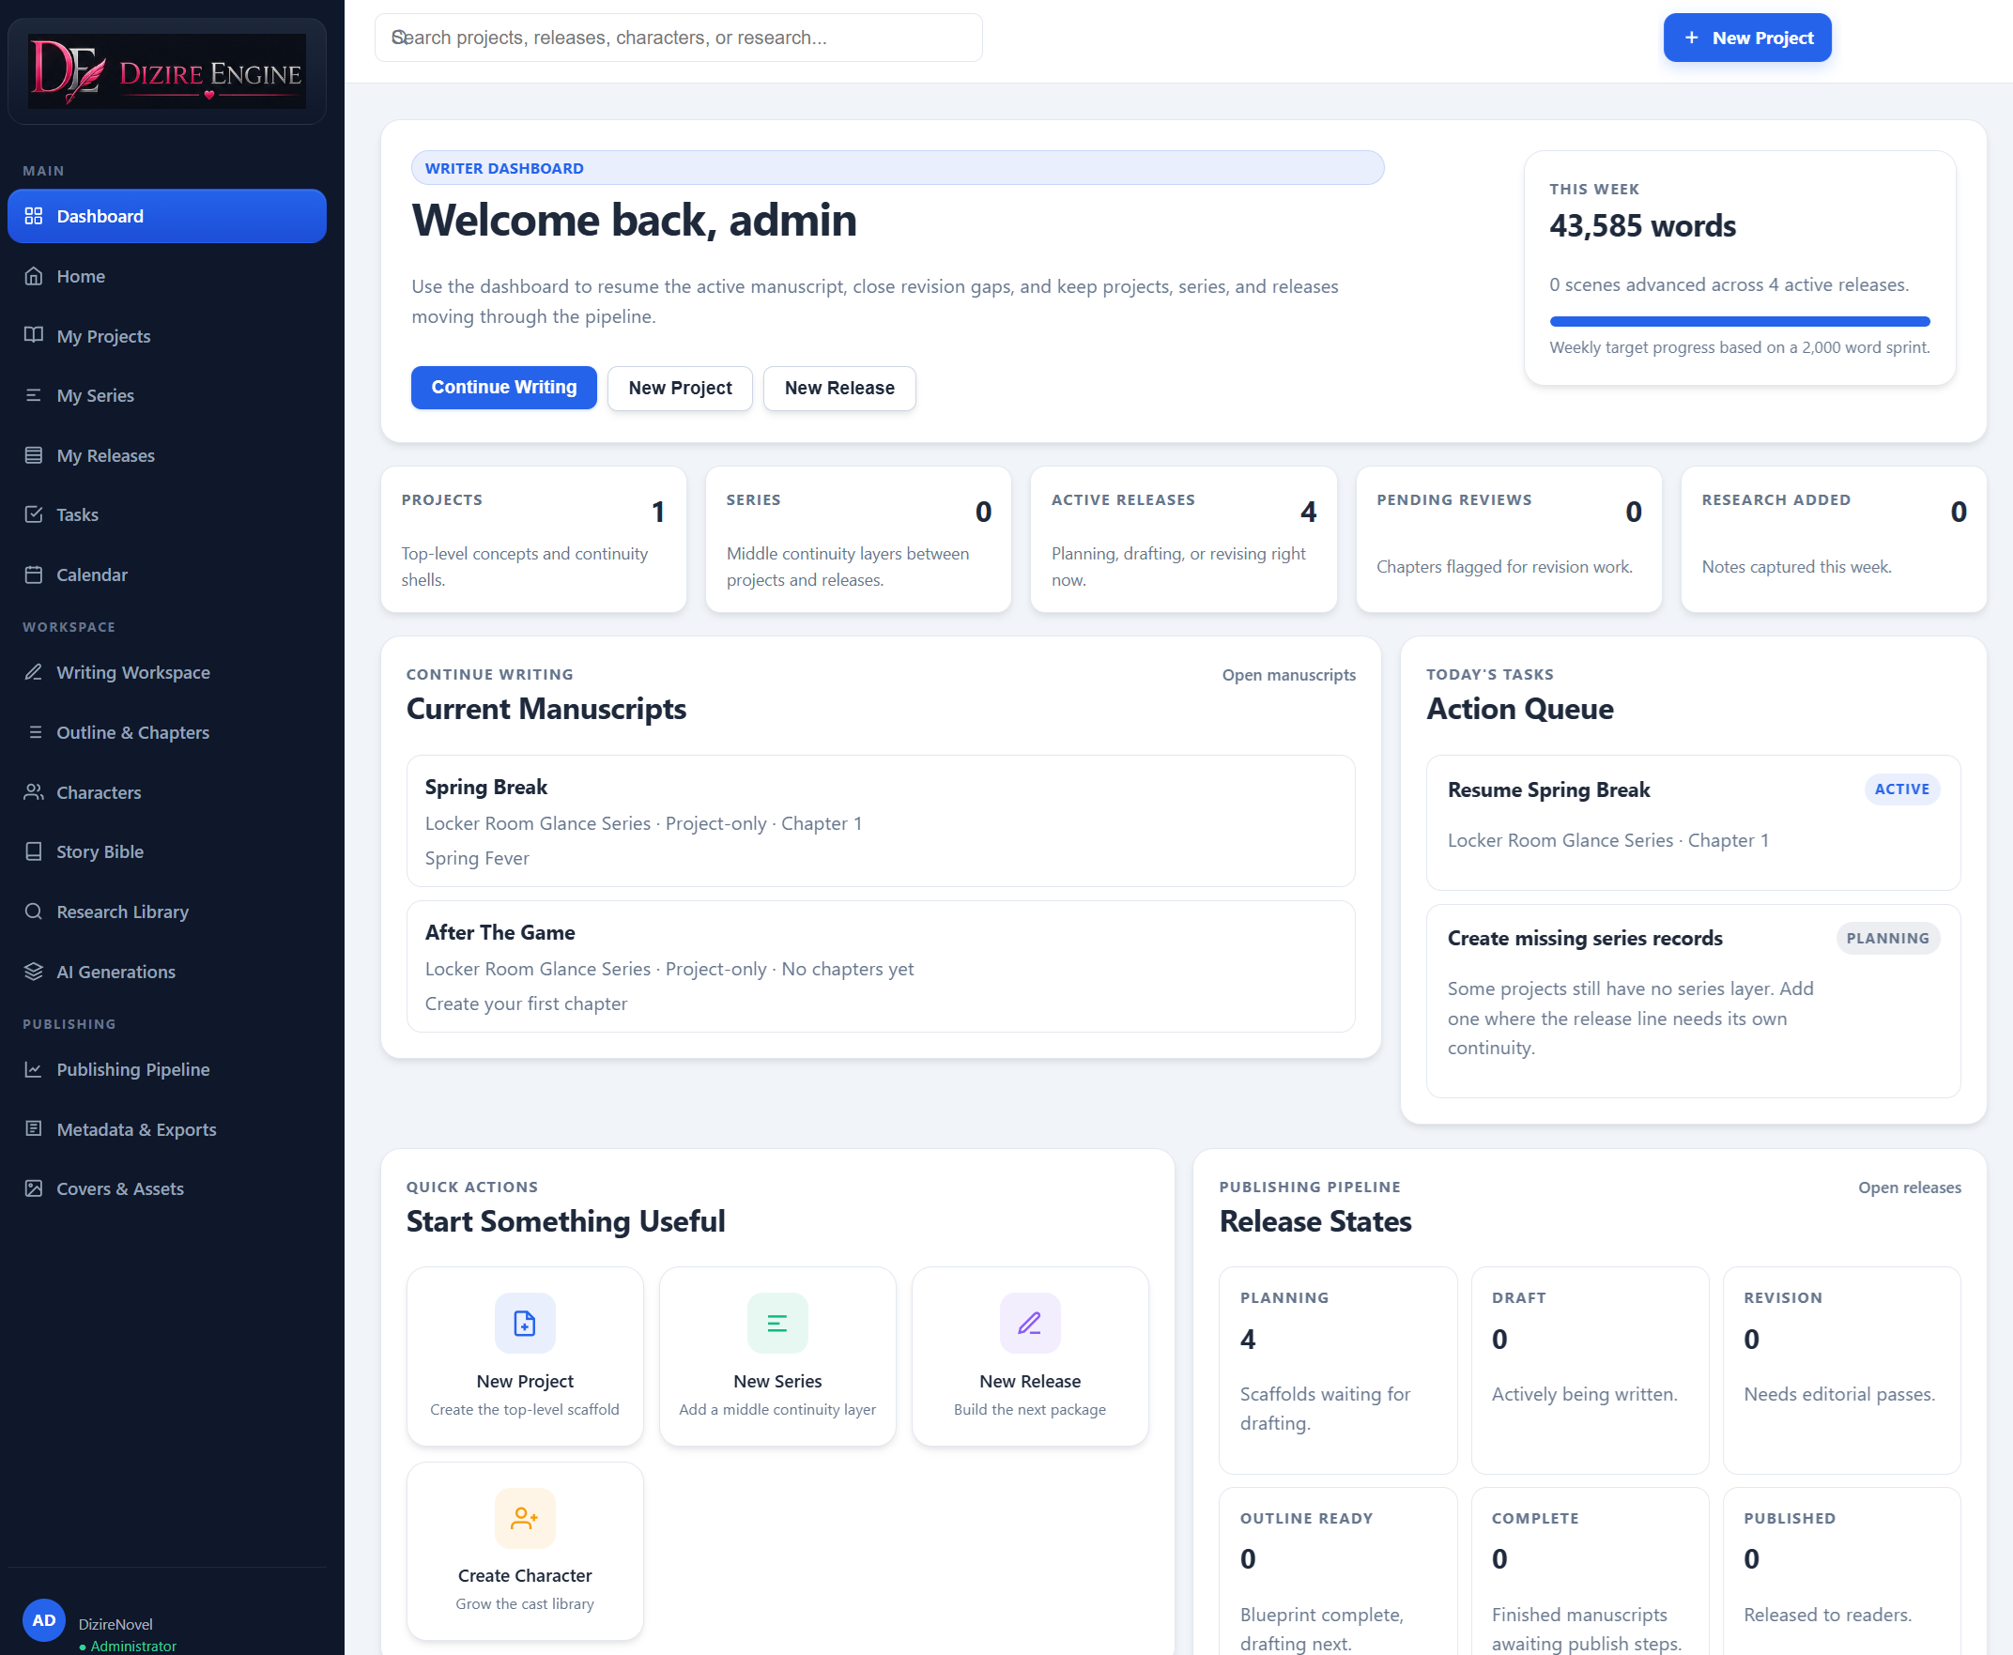
Task: Click the Publishing Pipeline chart icon
Action: (34, 1068)
